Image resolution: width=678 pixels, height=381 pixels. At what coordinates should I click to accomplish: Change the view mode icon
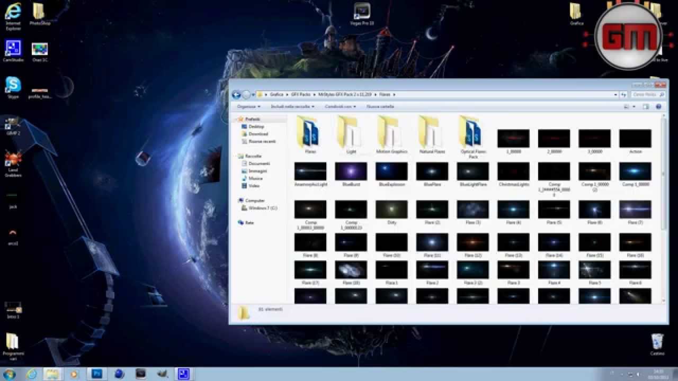(626, 106)
